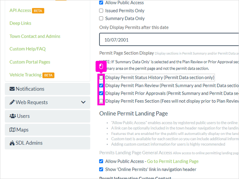Enable Issued Permits Only checkbox
This screenshot has height=179, width=239.
coord(101,11)
